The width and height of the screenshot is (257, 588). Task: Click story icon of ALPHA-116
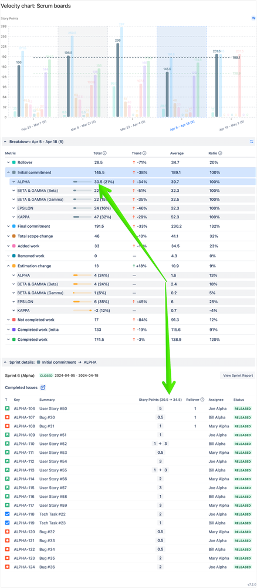point(7,497)
